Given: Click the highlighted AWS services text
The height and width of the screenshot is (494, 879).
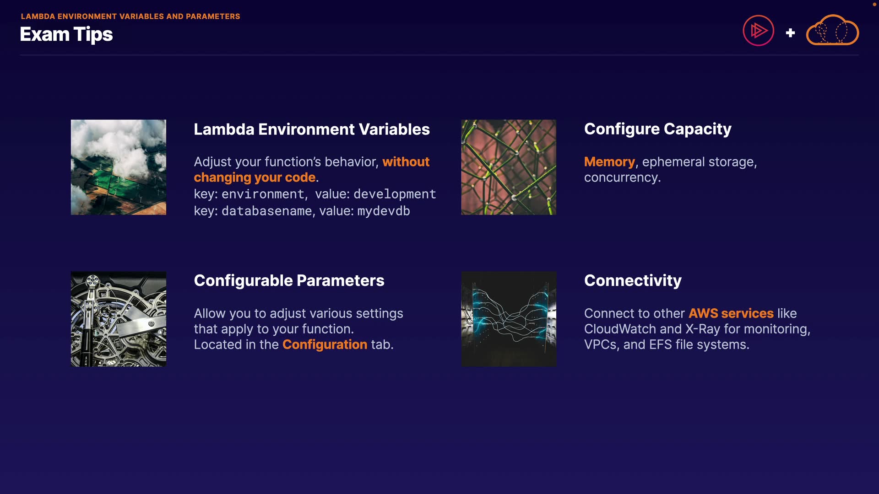Looking at the screenshot, I should 731,313.
